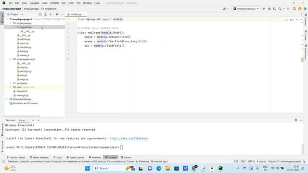This screenshot has width=308, height=173.
Task: Select admin.py in project tree
Action: click(25, 39)
